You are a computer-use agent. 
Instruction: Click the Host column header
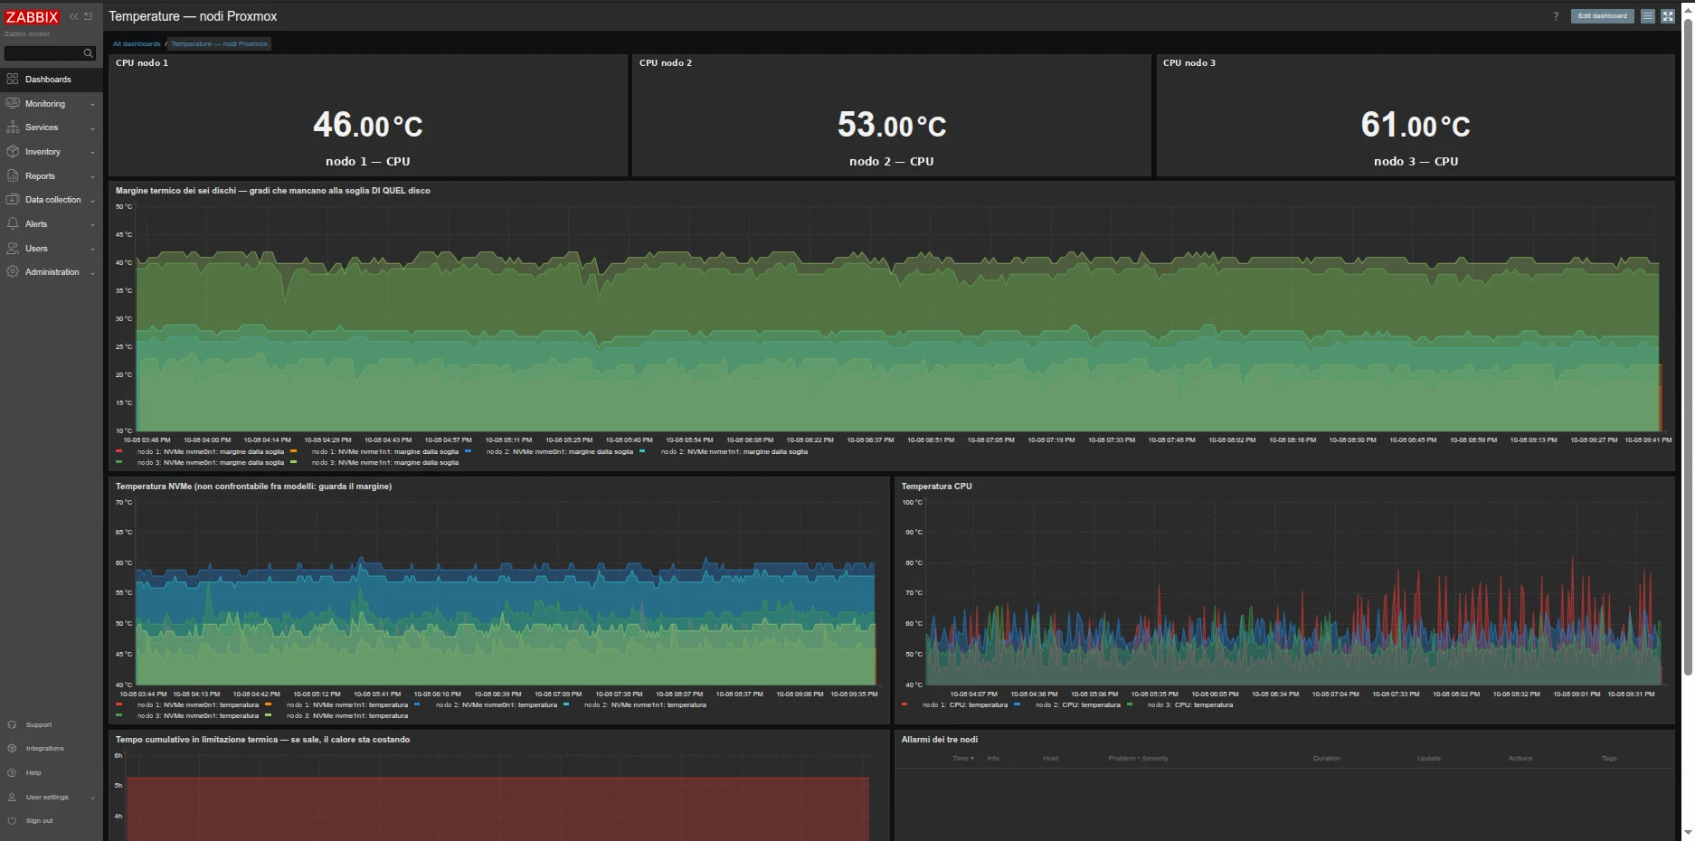(1050, 759)
